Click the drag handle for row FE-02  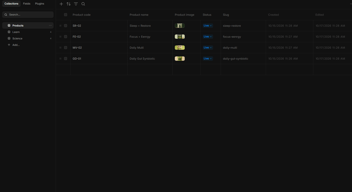(x=60, y=37)
